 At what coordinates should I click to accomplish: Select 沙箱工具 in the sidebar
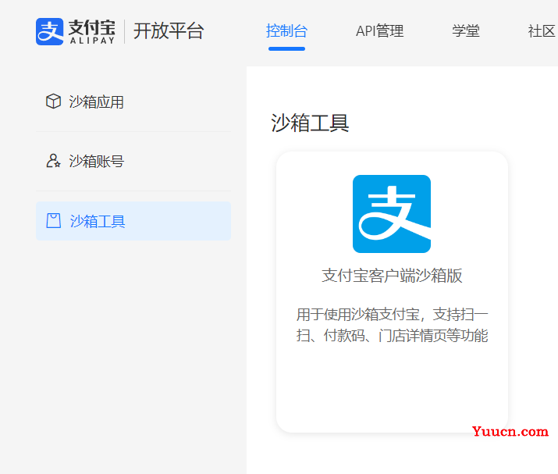tap(133, 221)
